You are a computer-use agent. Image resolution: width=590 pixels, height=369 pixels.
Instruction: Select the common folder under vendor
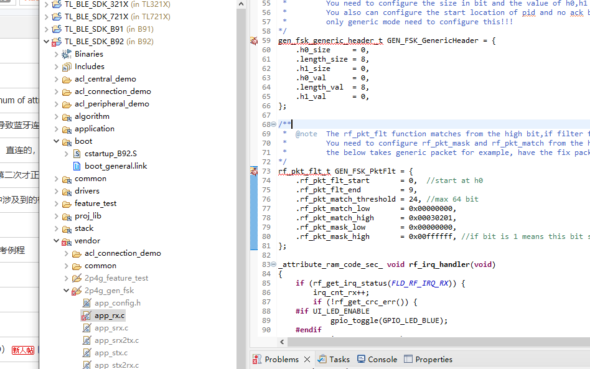tap(100, 266)
